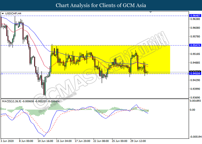This screenshot has width=202, height=144.
Task: Select the 0.95474 price level label
Action: point(195,45)
